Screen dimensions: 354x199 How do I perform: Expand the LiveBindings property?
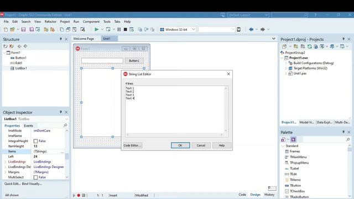click(5, 162)
